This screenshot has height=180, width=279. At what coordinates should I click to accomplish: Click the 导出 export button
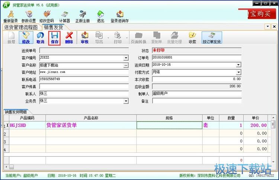pos(99,38)
